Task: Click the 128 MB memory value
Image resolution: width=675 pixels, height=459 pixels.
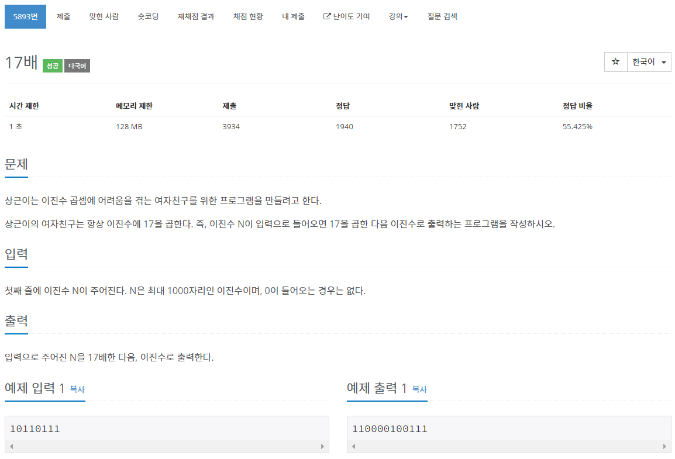Action: [x=129, y=126]
